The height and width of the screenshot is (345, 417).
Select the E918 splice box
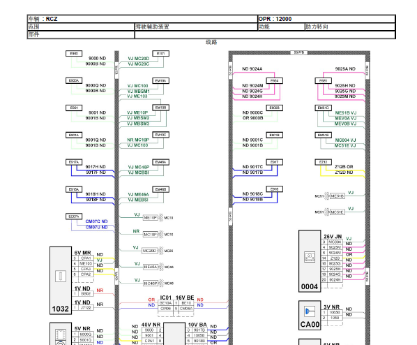click(x=275, y=189)
